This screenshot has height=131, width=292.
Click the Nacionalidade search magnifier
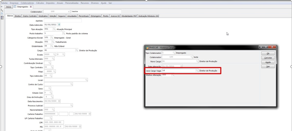pos(50,110)
